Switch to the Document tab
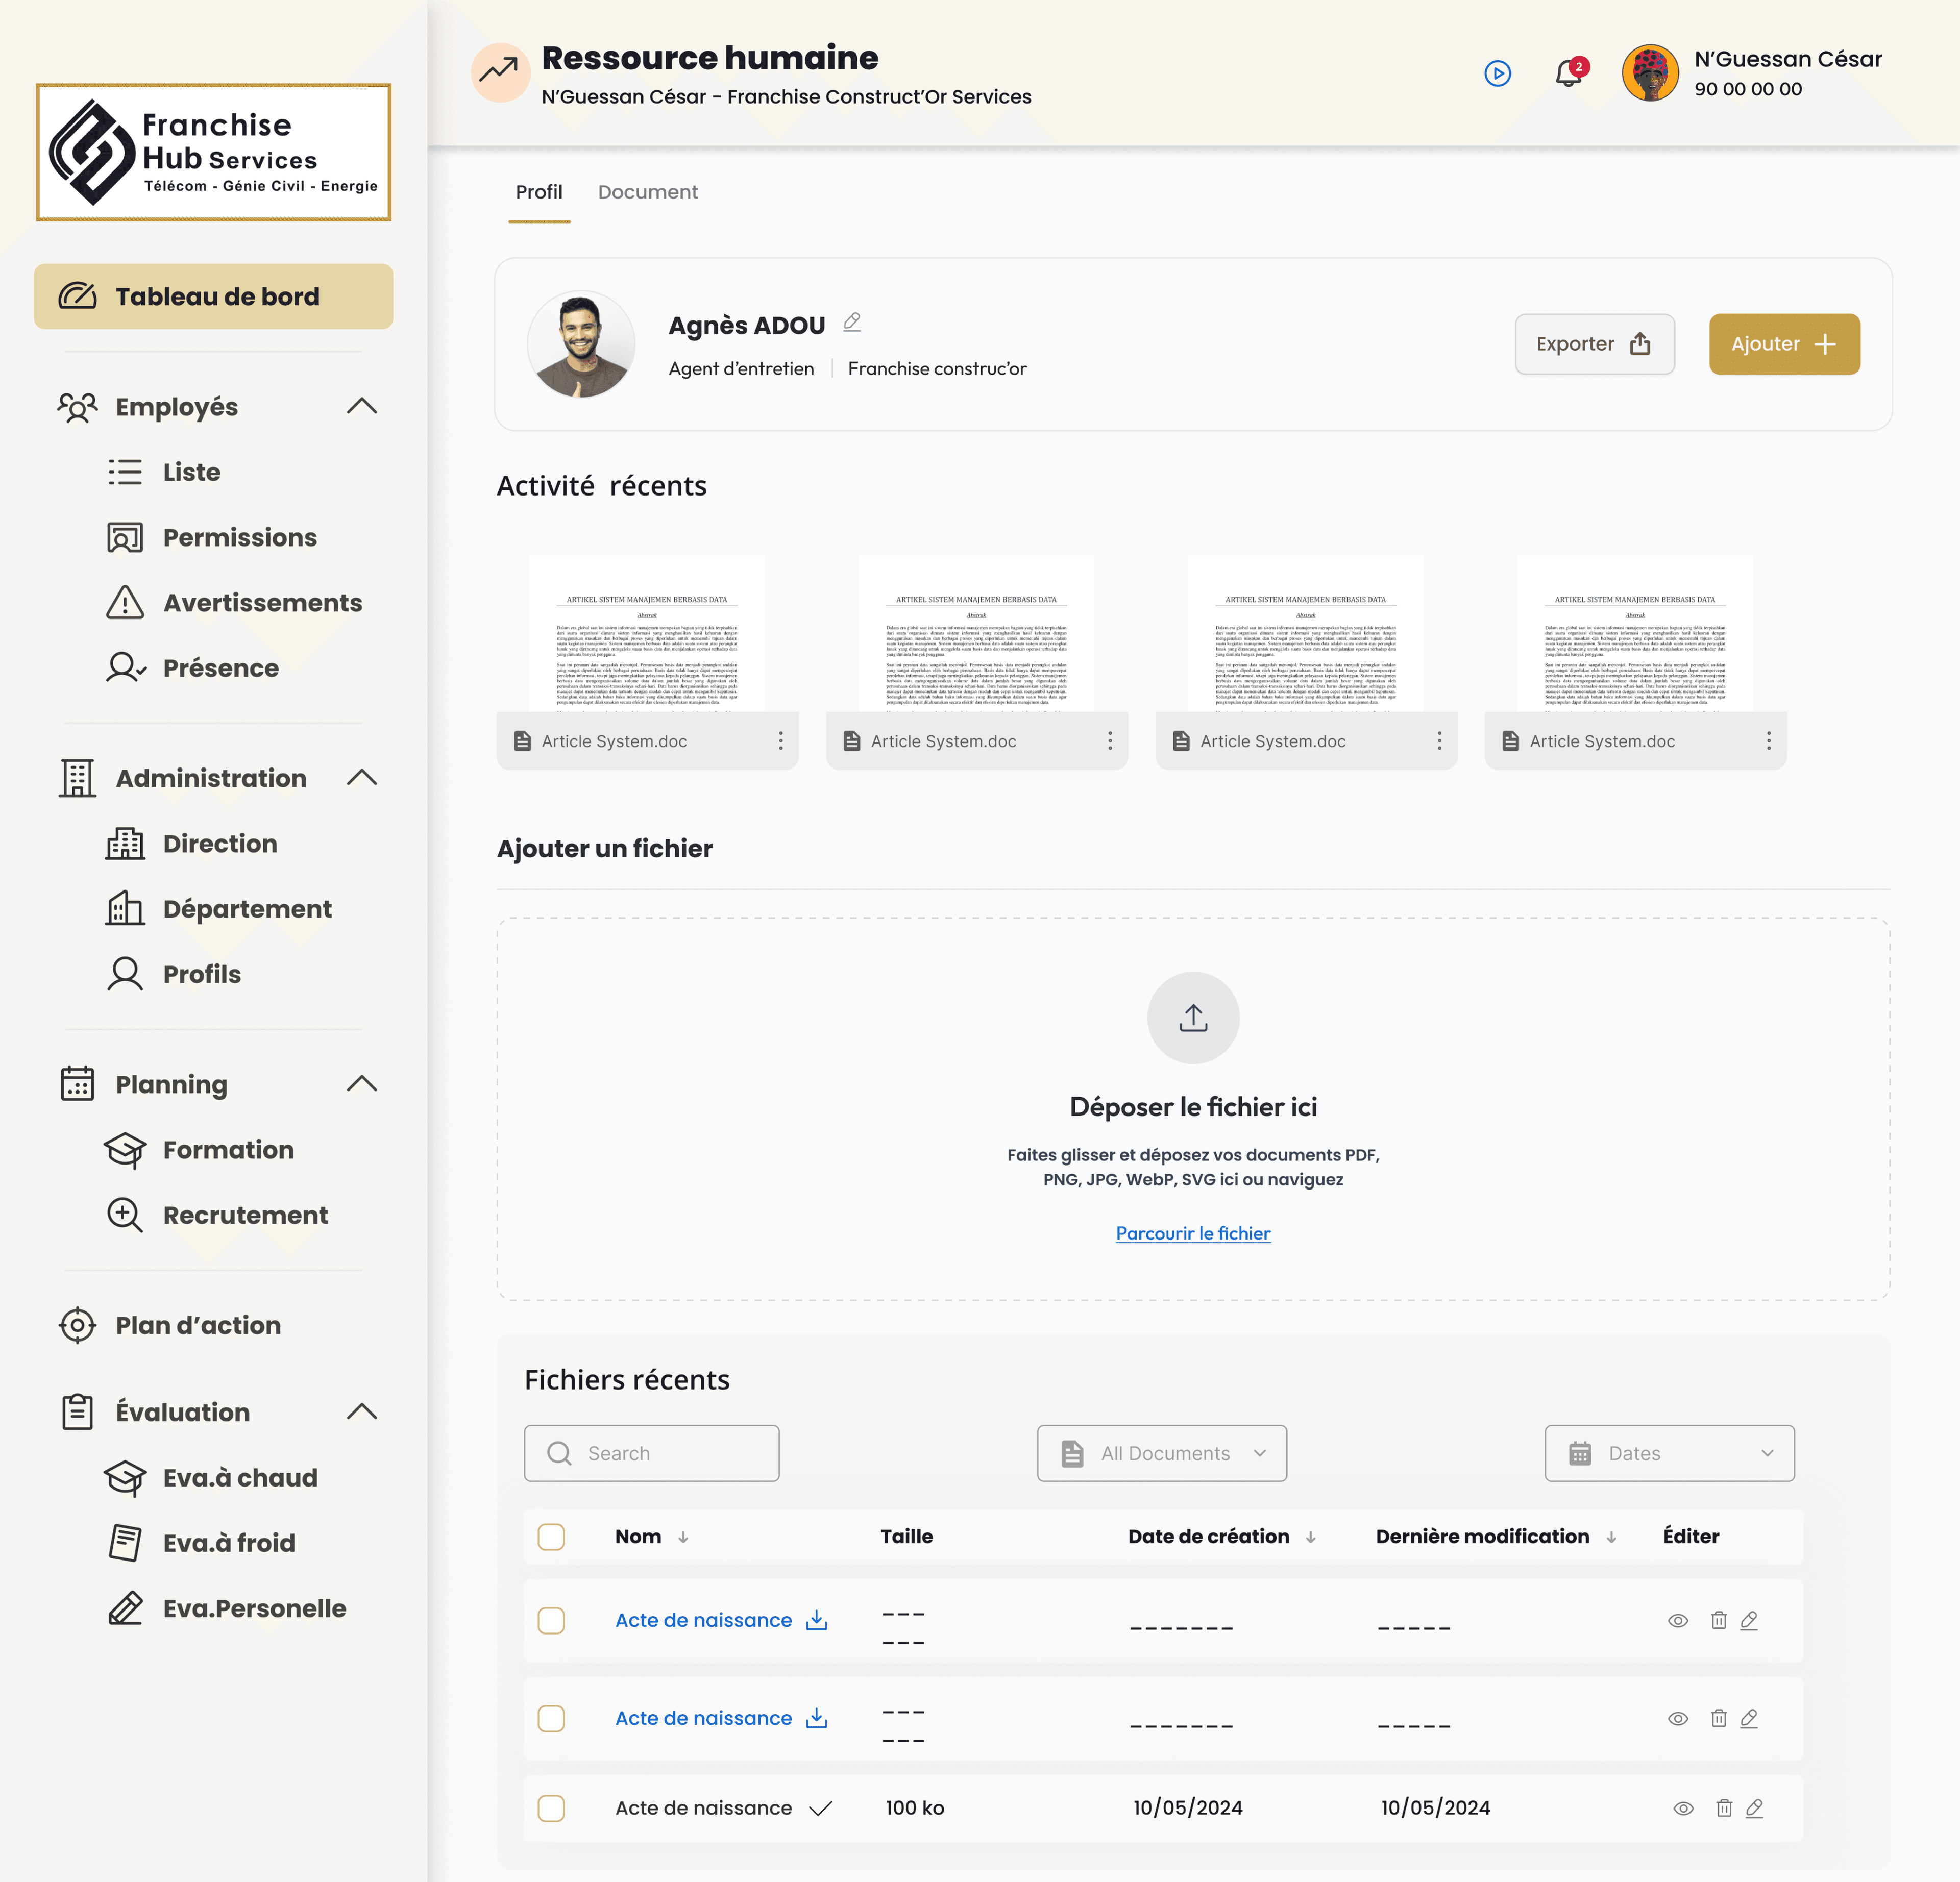The height and width of the screenshot is (1882, 1960). (648, 192)
